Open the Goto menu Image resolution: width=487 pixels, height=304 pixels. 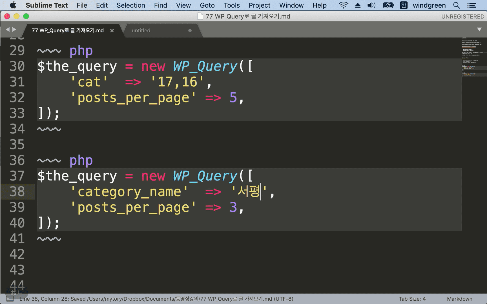click(207, 5)
